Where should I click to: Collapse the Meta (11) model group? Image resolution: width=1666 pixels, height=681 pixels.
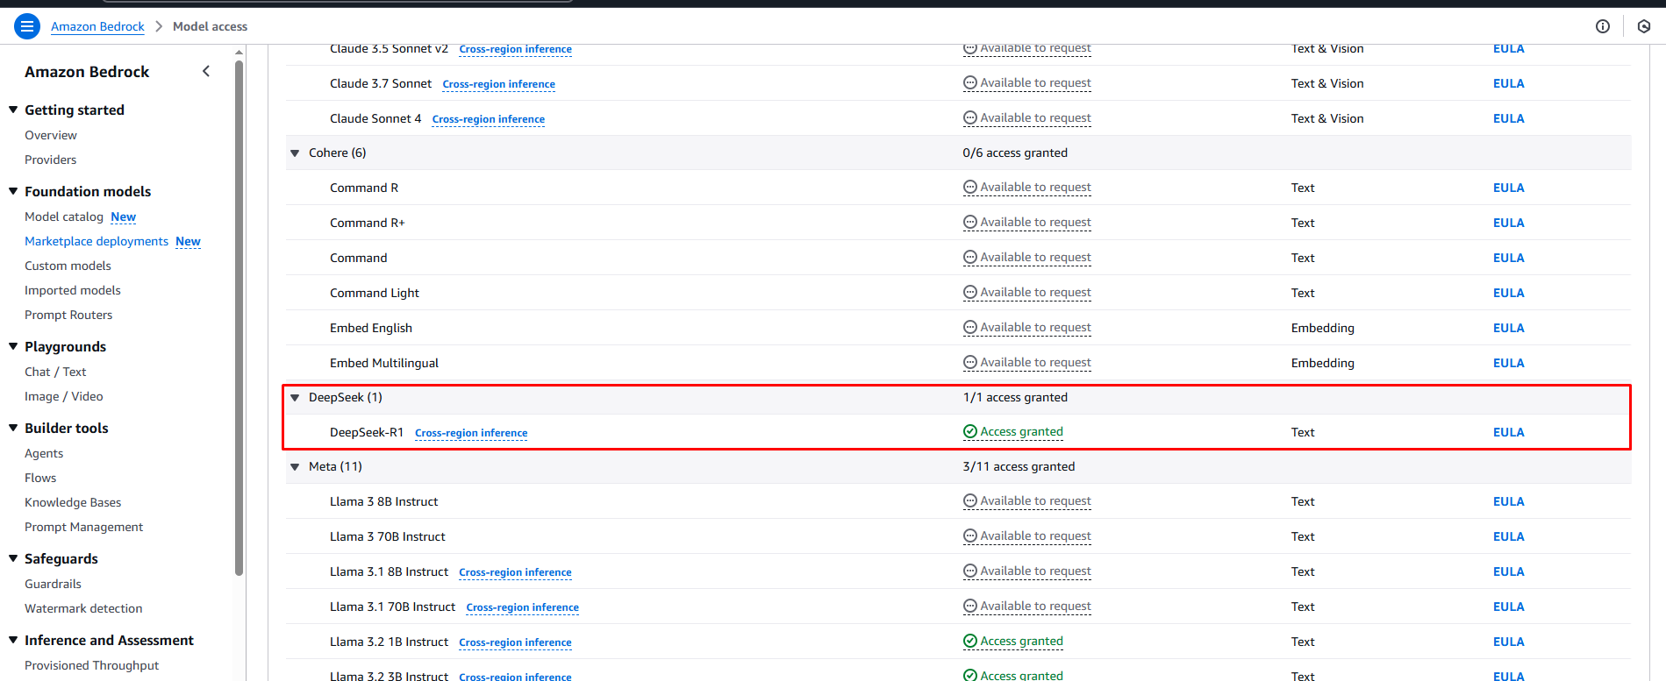click(295, 466)
